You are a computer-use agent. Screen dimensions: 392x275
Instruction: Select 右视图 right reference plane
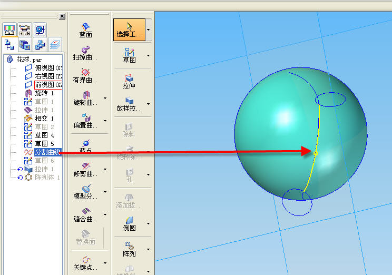(x=43, y=76)
